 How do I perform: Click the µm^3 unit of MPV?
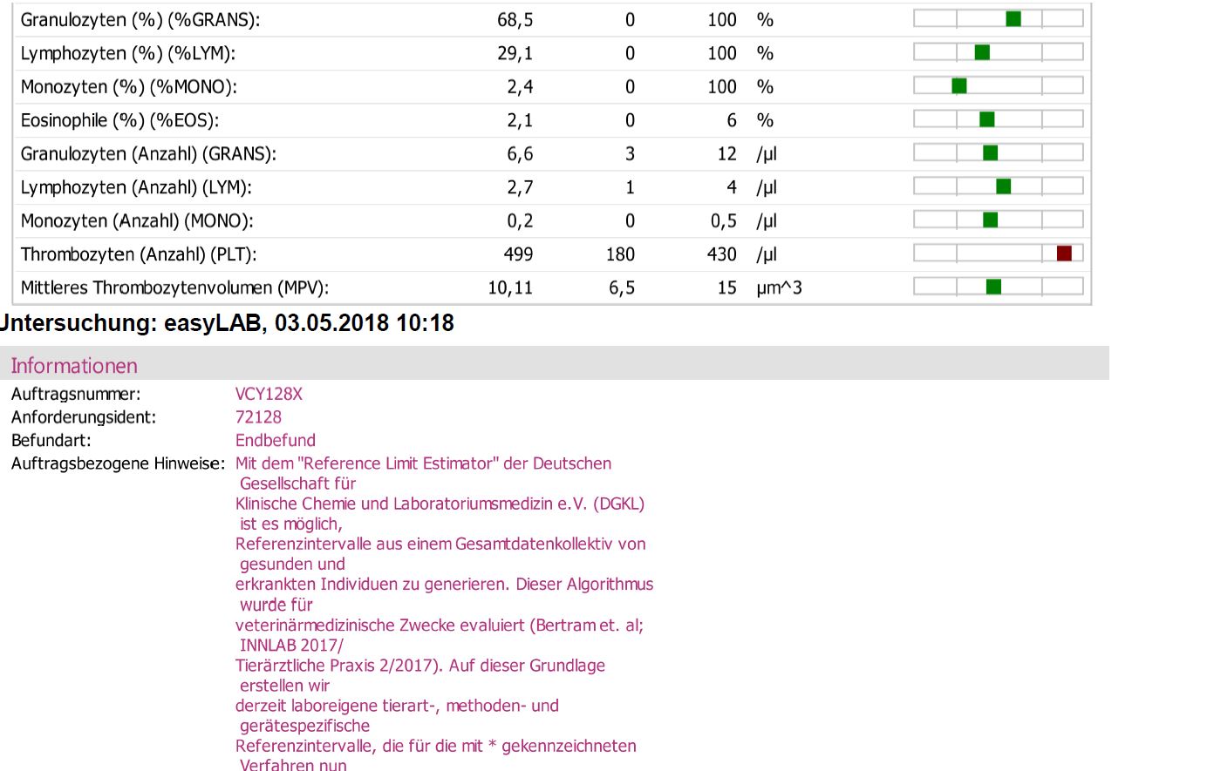coord(780,288)
